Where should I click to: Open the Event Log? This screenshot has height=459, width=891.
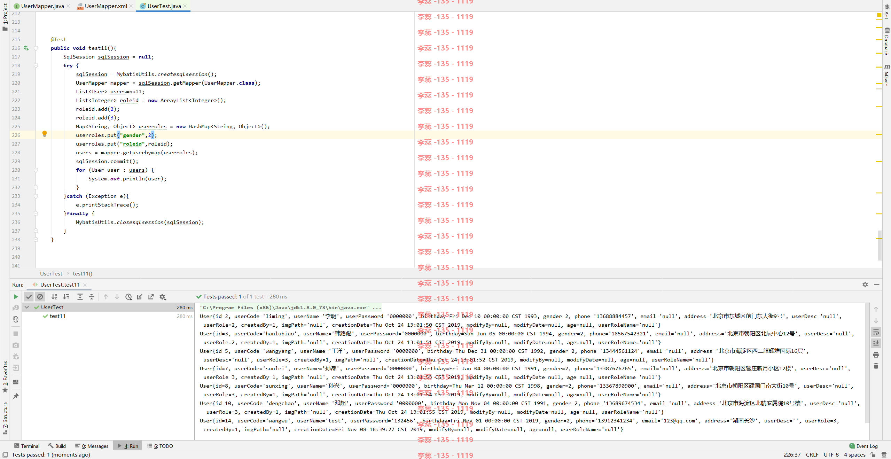tap(863, 446)
